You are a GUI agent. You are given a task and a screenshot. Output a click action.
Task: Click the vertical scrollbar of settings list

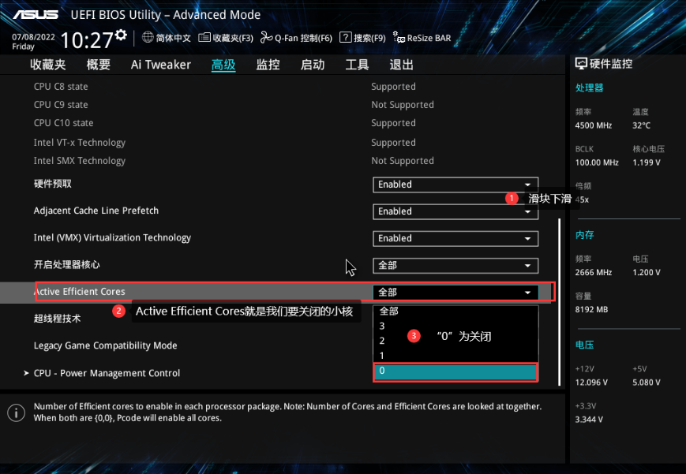click(559, 300)
